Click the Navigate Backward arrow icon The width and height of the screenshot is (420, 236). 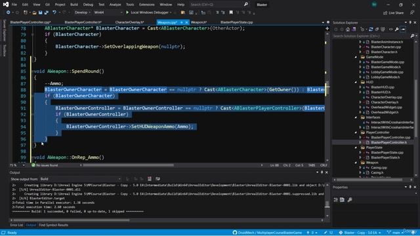pos(8,12)
